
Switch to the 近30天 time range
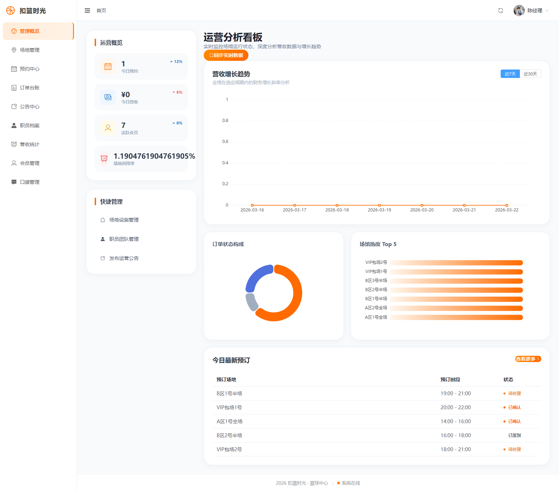pos(530,74)
